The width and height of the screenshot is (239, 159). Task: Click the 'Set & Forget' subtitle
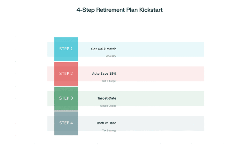109,81
